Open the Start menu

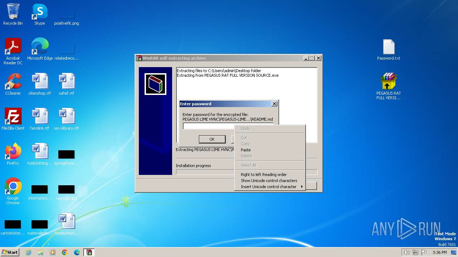(x=10, y=252)
